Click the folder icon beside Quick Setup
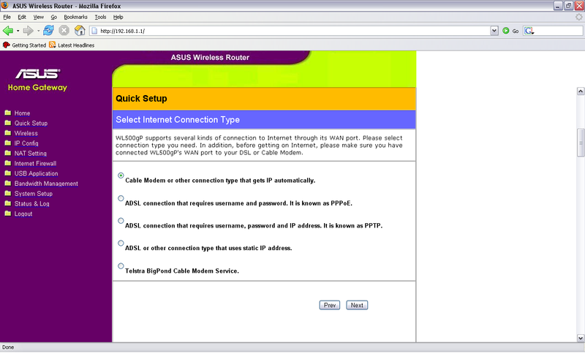Image resolution: width=585 pixels, height=354 pixels. click(8, 123)
